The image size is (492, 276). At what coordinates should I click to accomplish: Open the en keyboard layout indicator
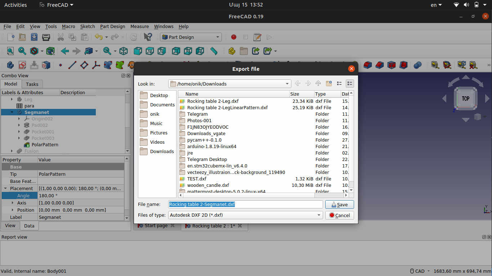(x=435, y=5)
